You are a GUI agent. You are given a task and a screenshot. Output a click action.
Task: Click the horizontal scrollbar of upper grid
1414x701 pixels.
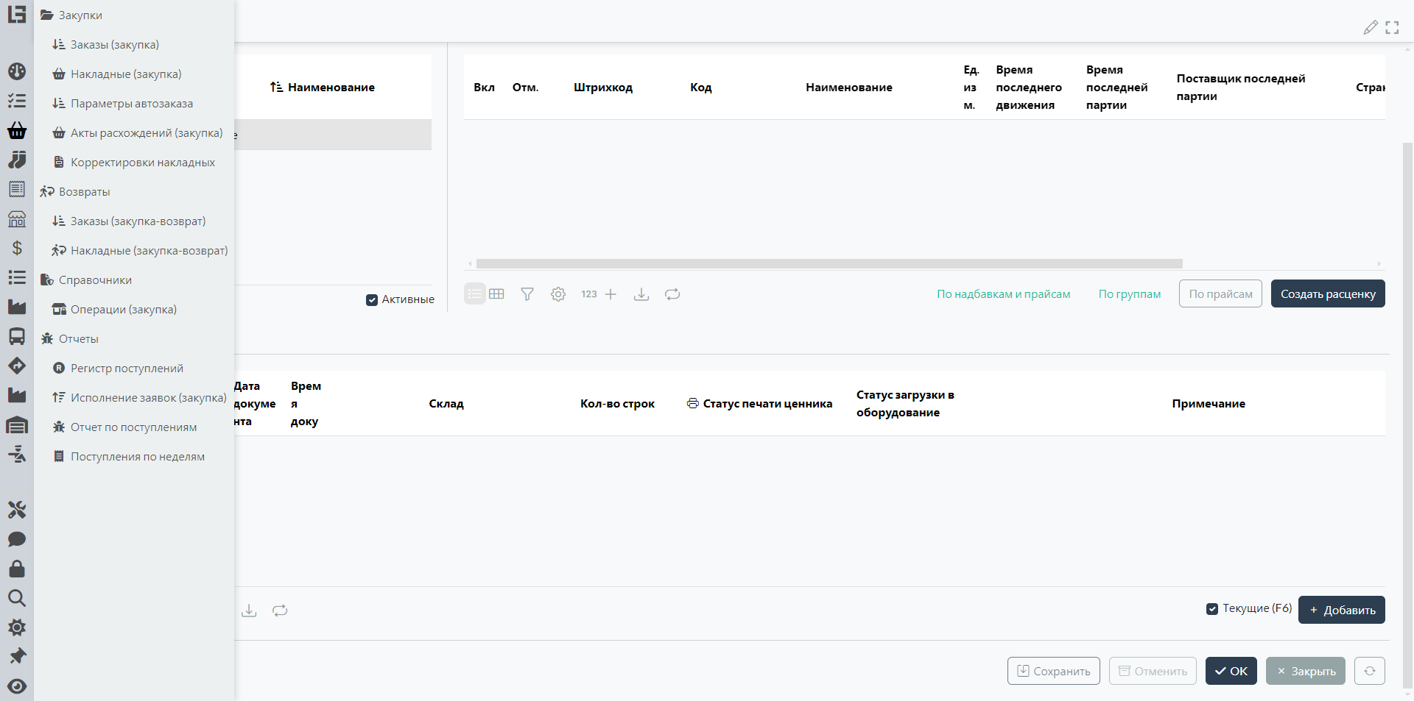coord(829,263)
